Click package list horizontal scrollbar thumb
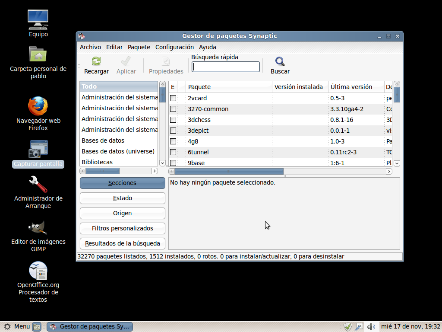The width and height of the screenshot is (442, 332). pos(229,171)
